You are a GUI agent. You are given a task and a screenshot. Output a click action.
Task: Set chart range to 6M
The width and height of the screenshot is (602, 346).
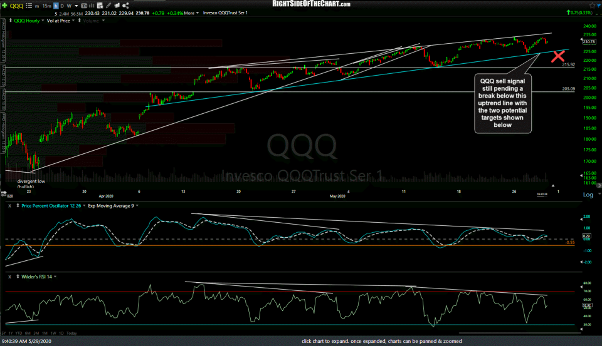(x=28, y=333)
